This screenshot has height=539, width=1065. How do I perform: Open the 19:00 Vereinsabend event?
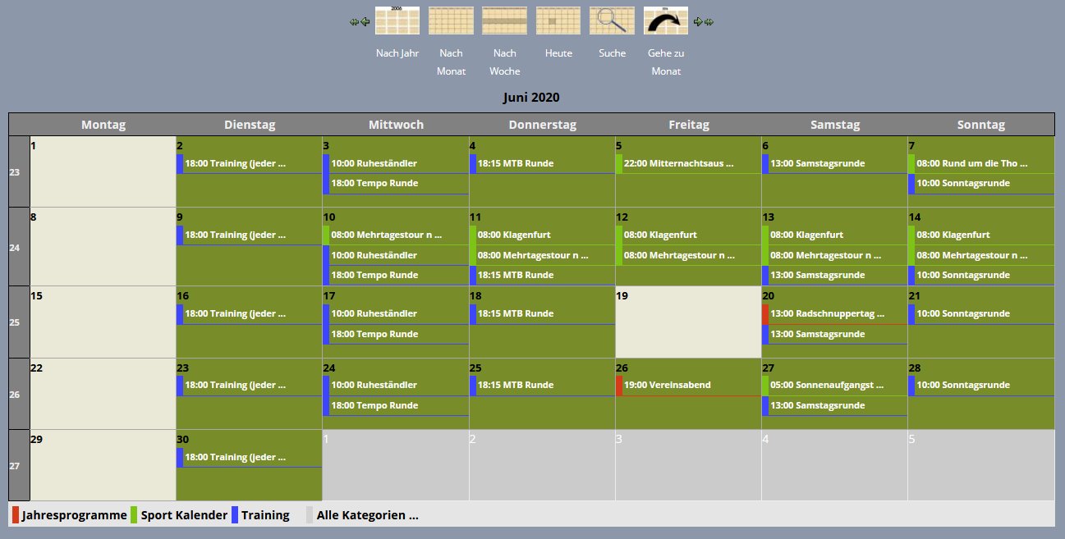tap(667, 385)
